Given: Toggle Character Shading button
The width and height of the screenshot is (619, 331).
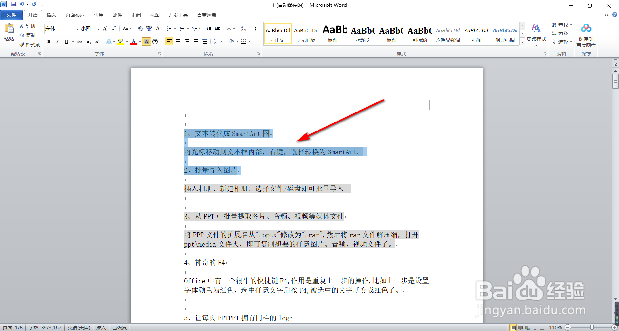Looking at the screenshot, I should coord(146,42).
